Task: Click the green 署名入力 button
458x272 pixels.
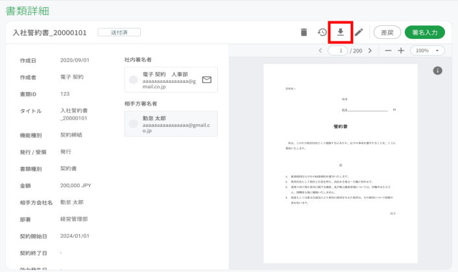Action: click(425, 32)
